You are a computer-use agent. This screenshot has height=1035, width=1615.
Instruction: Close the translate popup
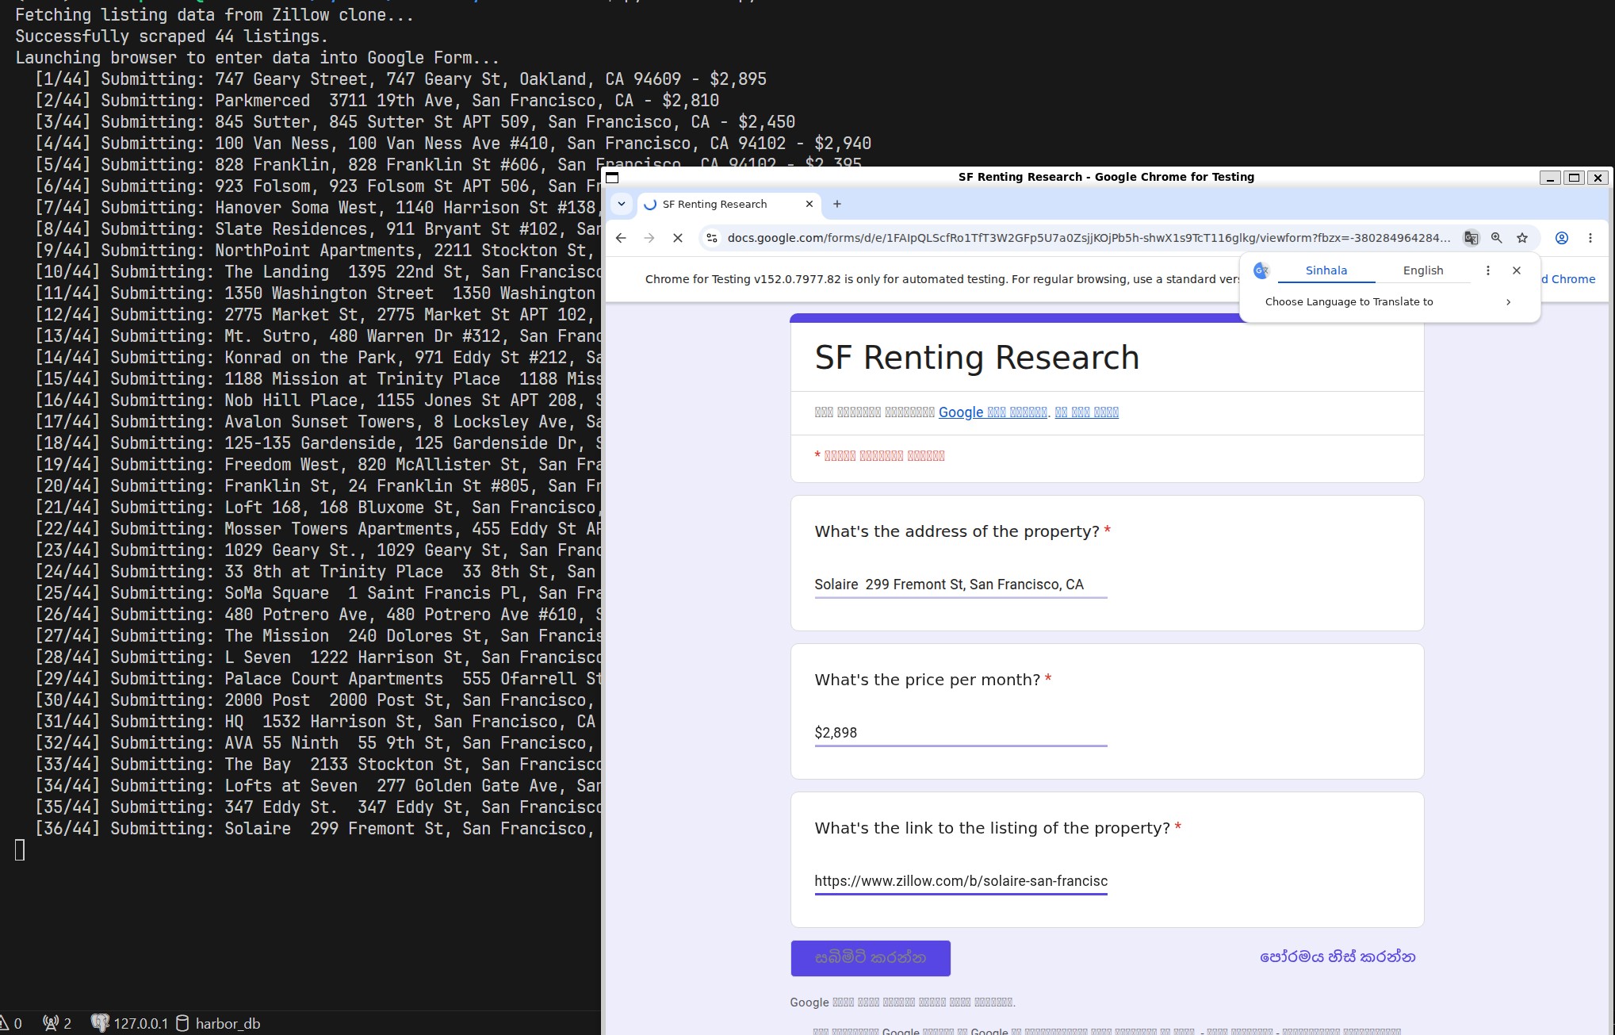(x=1517, y=270)
